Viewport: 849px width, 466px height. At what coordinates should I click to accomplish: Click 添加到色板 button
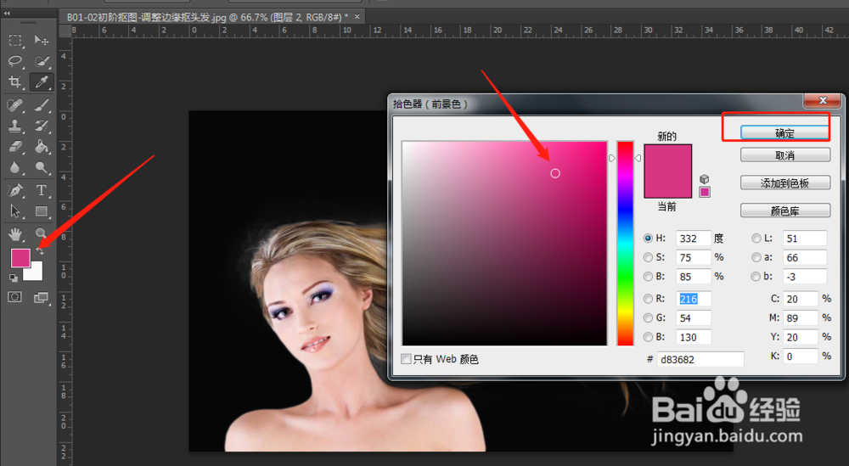tap(785, 183)
